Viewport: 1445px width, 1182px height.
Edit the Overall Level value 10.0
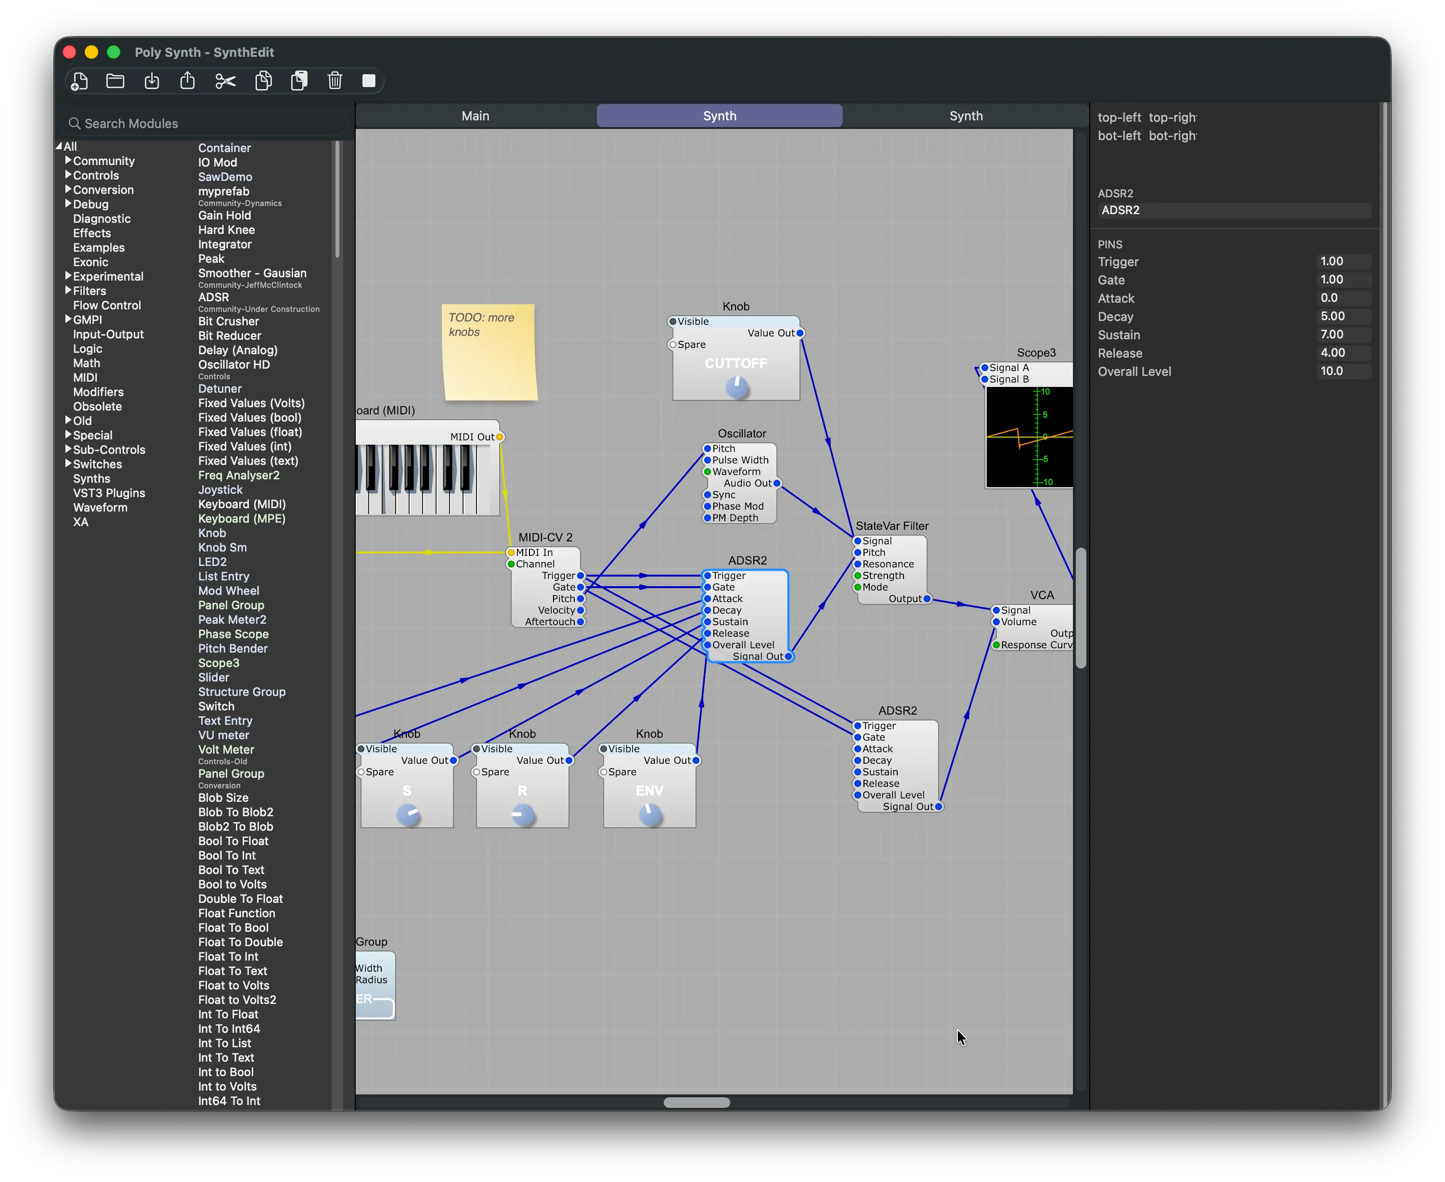coord(1343,371)
